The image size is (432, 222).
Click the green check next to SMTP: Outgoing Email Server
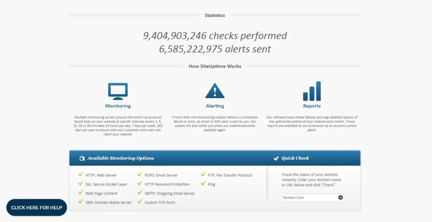pyautogui.click(x=140, y=192)
